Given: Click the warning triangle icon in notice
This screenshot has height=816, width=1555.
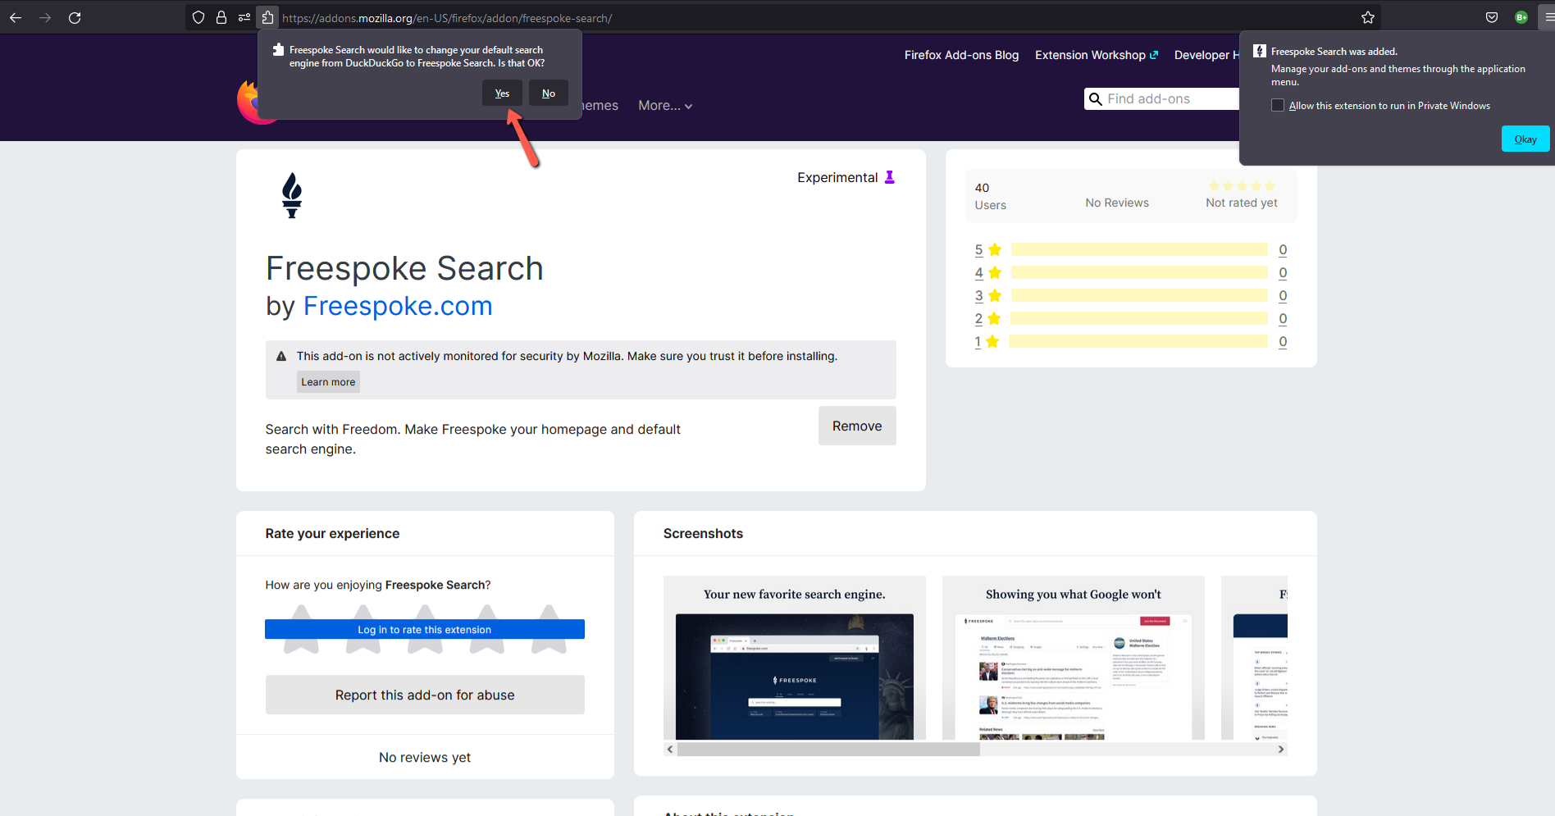Looking at the screenshot, I should pos(281,357).
